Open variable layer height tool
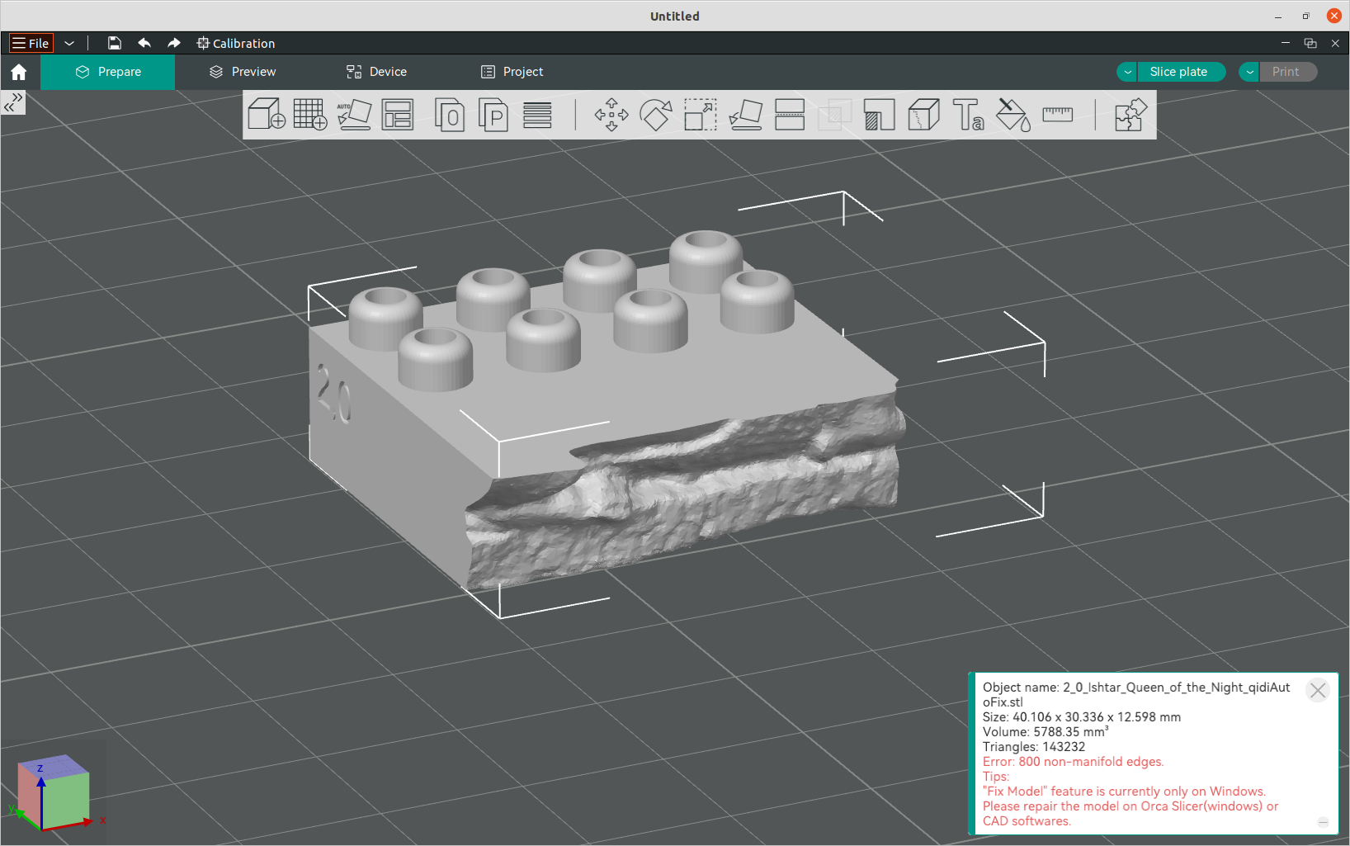The width and height of the screenshot is (1350, 846). click(537, 115)
